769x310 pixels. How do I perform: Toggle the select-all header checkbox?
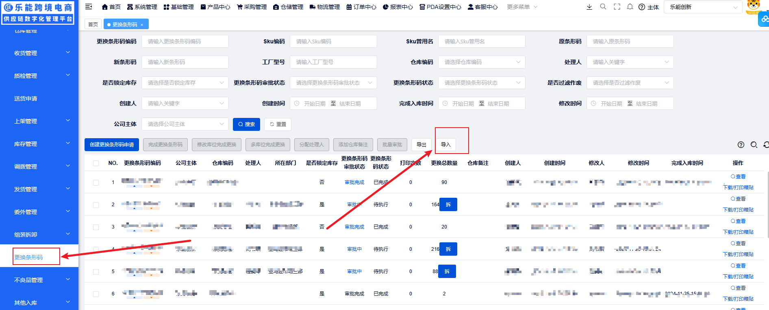[96, 163]
